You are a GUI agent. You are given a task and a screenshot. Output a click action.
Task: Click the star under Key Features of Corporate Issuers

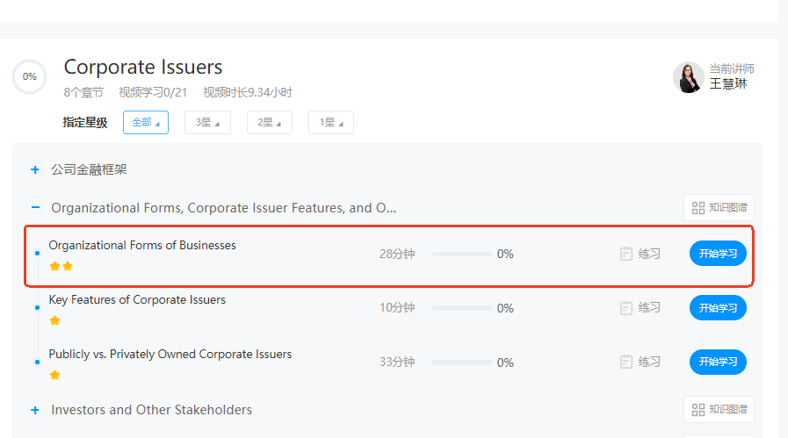pyautogui.click(x=54, y=320)
